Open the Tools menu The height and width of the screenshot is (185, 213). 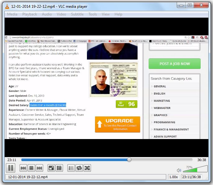[93, 14]
